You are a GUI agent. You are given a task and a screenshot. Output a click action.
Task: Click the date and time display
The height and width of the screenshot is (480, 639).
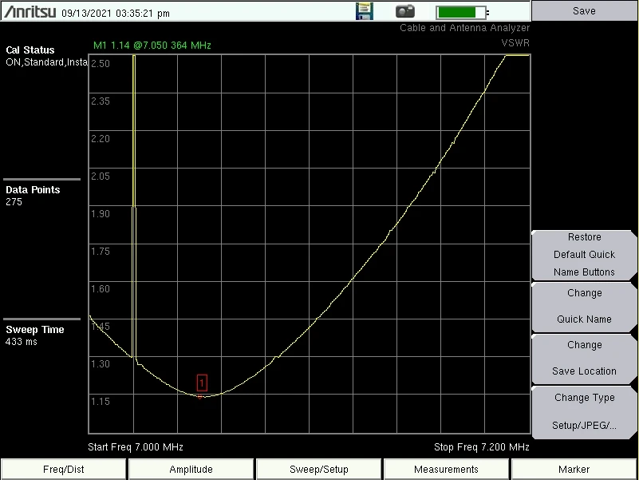116,13
